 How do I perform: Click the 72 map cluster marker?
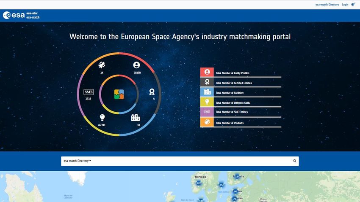[234, 199]
